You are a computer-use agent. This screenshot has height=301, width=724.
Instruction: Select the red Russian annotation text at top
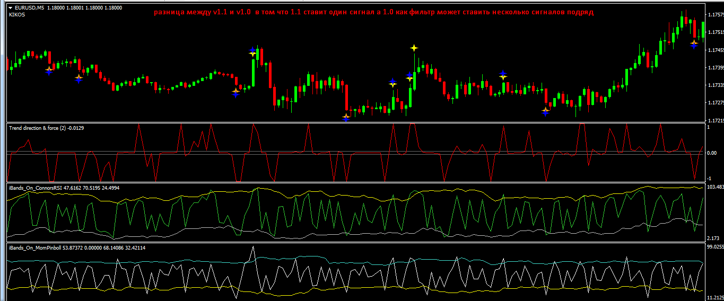pyautogui.click(x=370, y=12)
